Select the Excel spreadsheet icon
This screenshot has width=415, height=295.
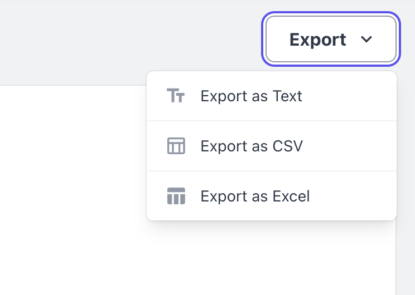click(x=176, y=196)
